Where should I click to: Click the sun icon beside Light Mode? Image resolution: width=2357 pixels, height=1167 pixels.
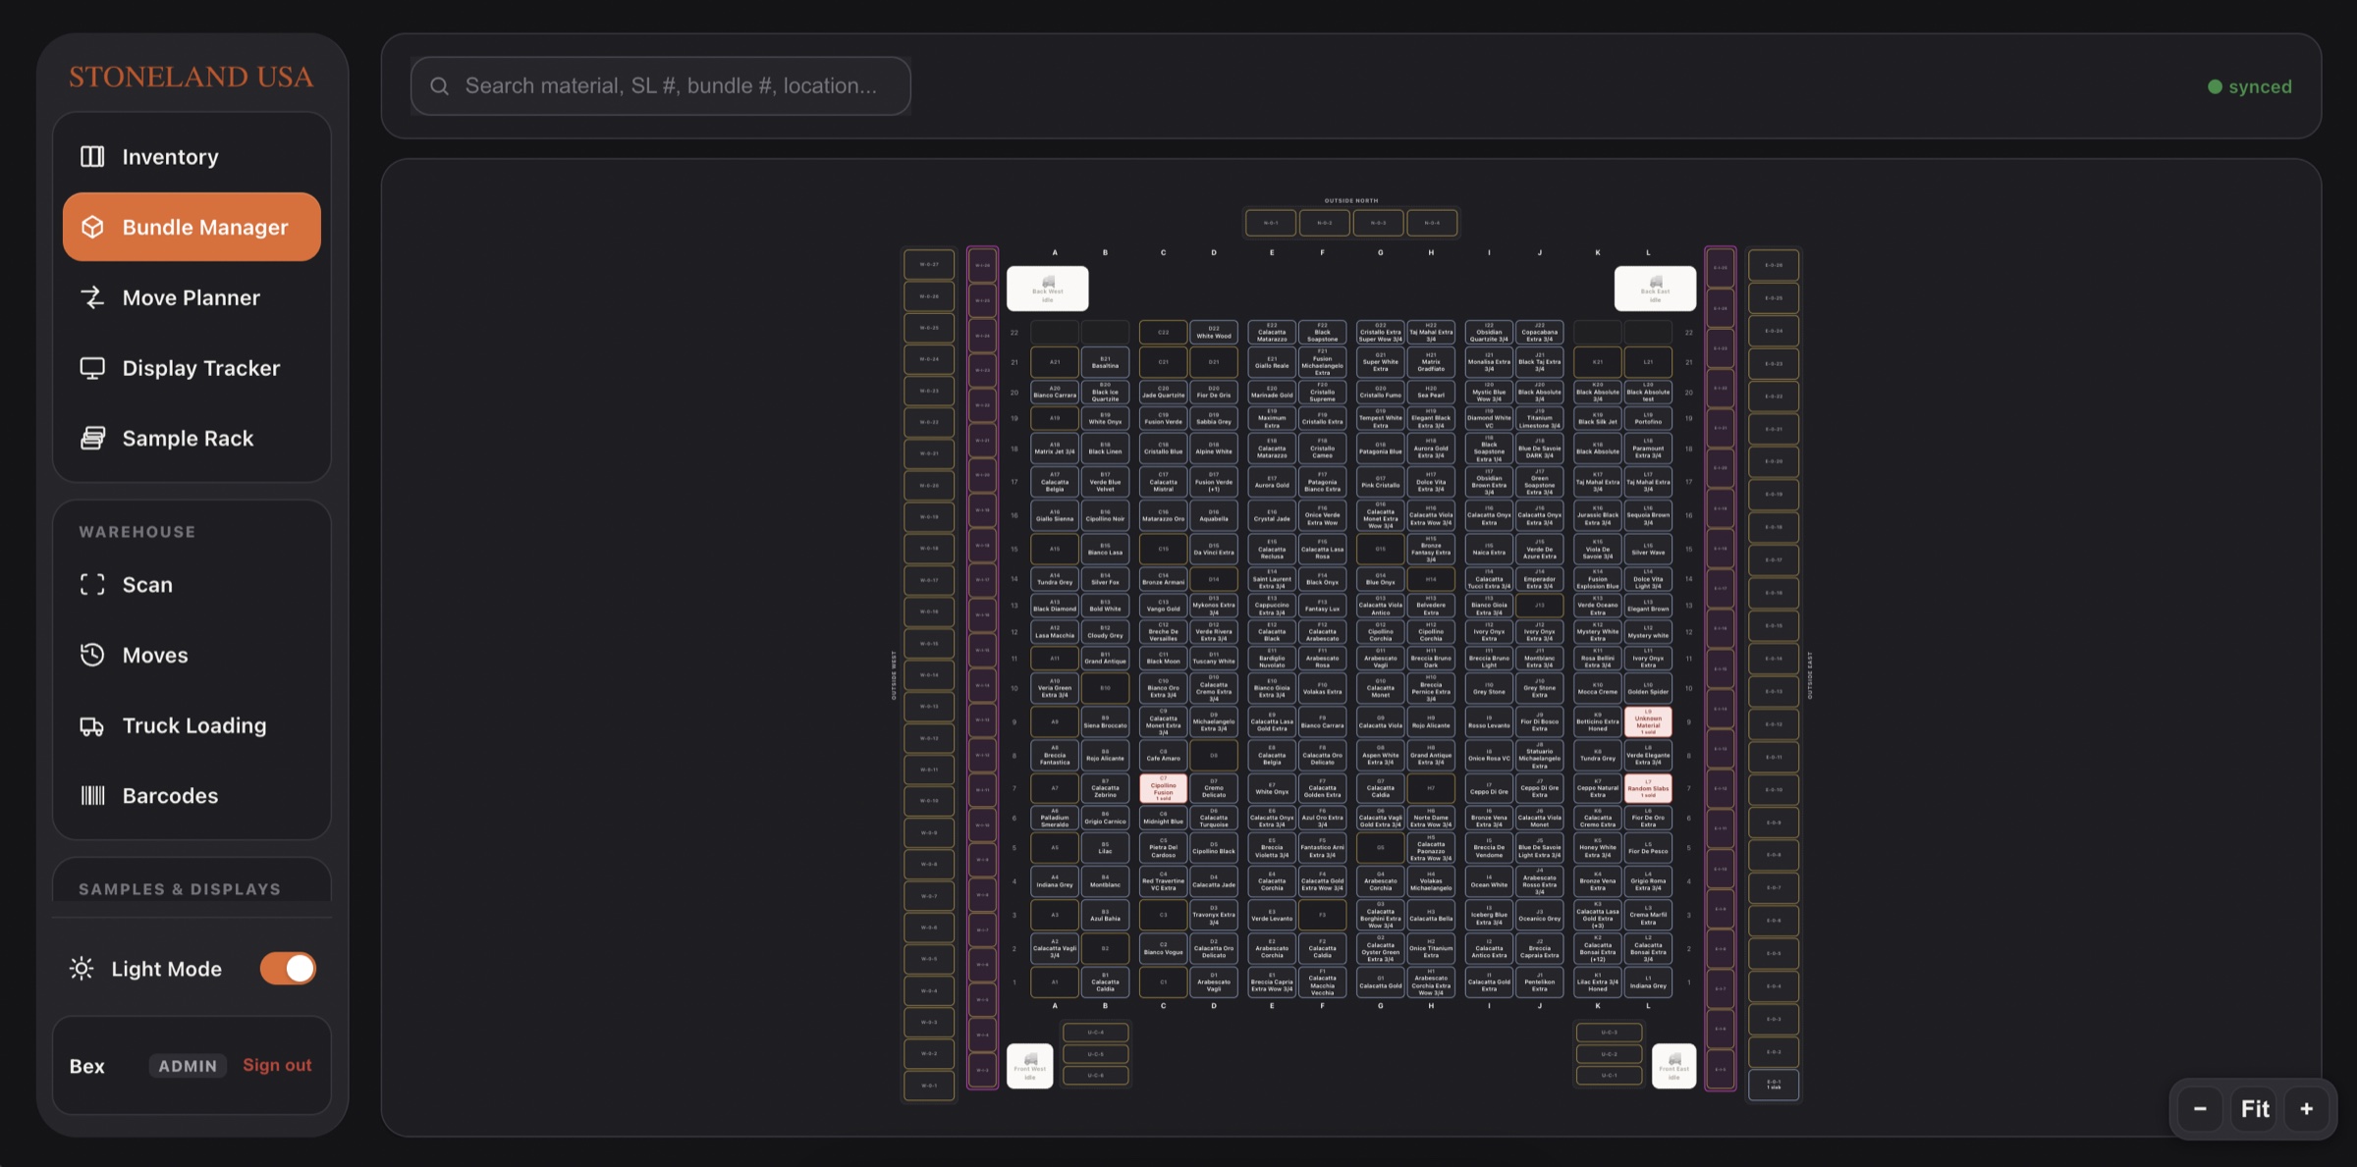(82, 969)
